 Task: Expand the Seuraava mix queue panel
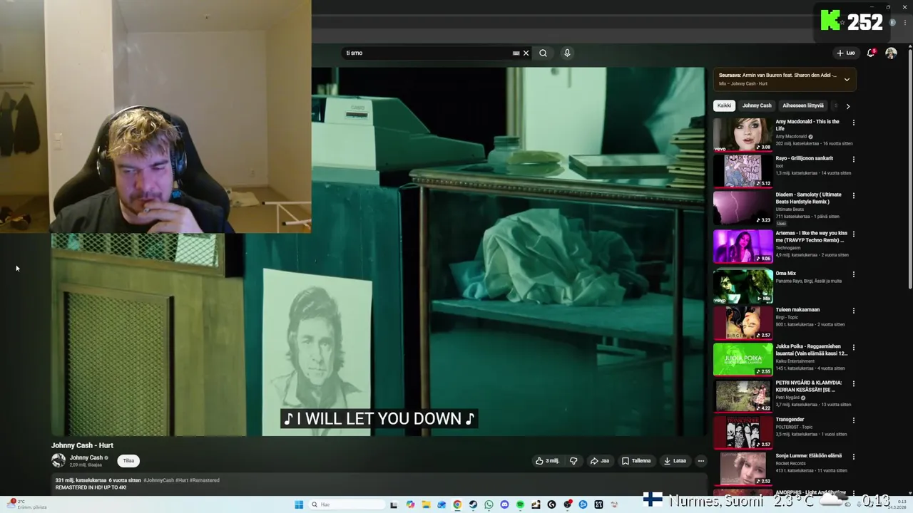(847, 79)
